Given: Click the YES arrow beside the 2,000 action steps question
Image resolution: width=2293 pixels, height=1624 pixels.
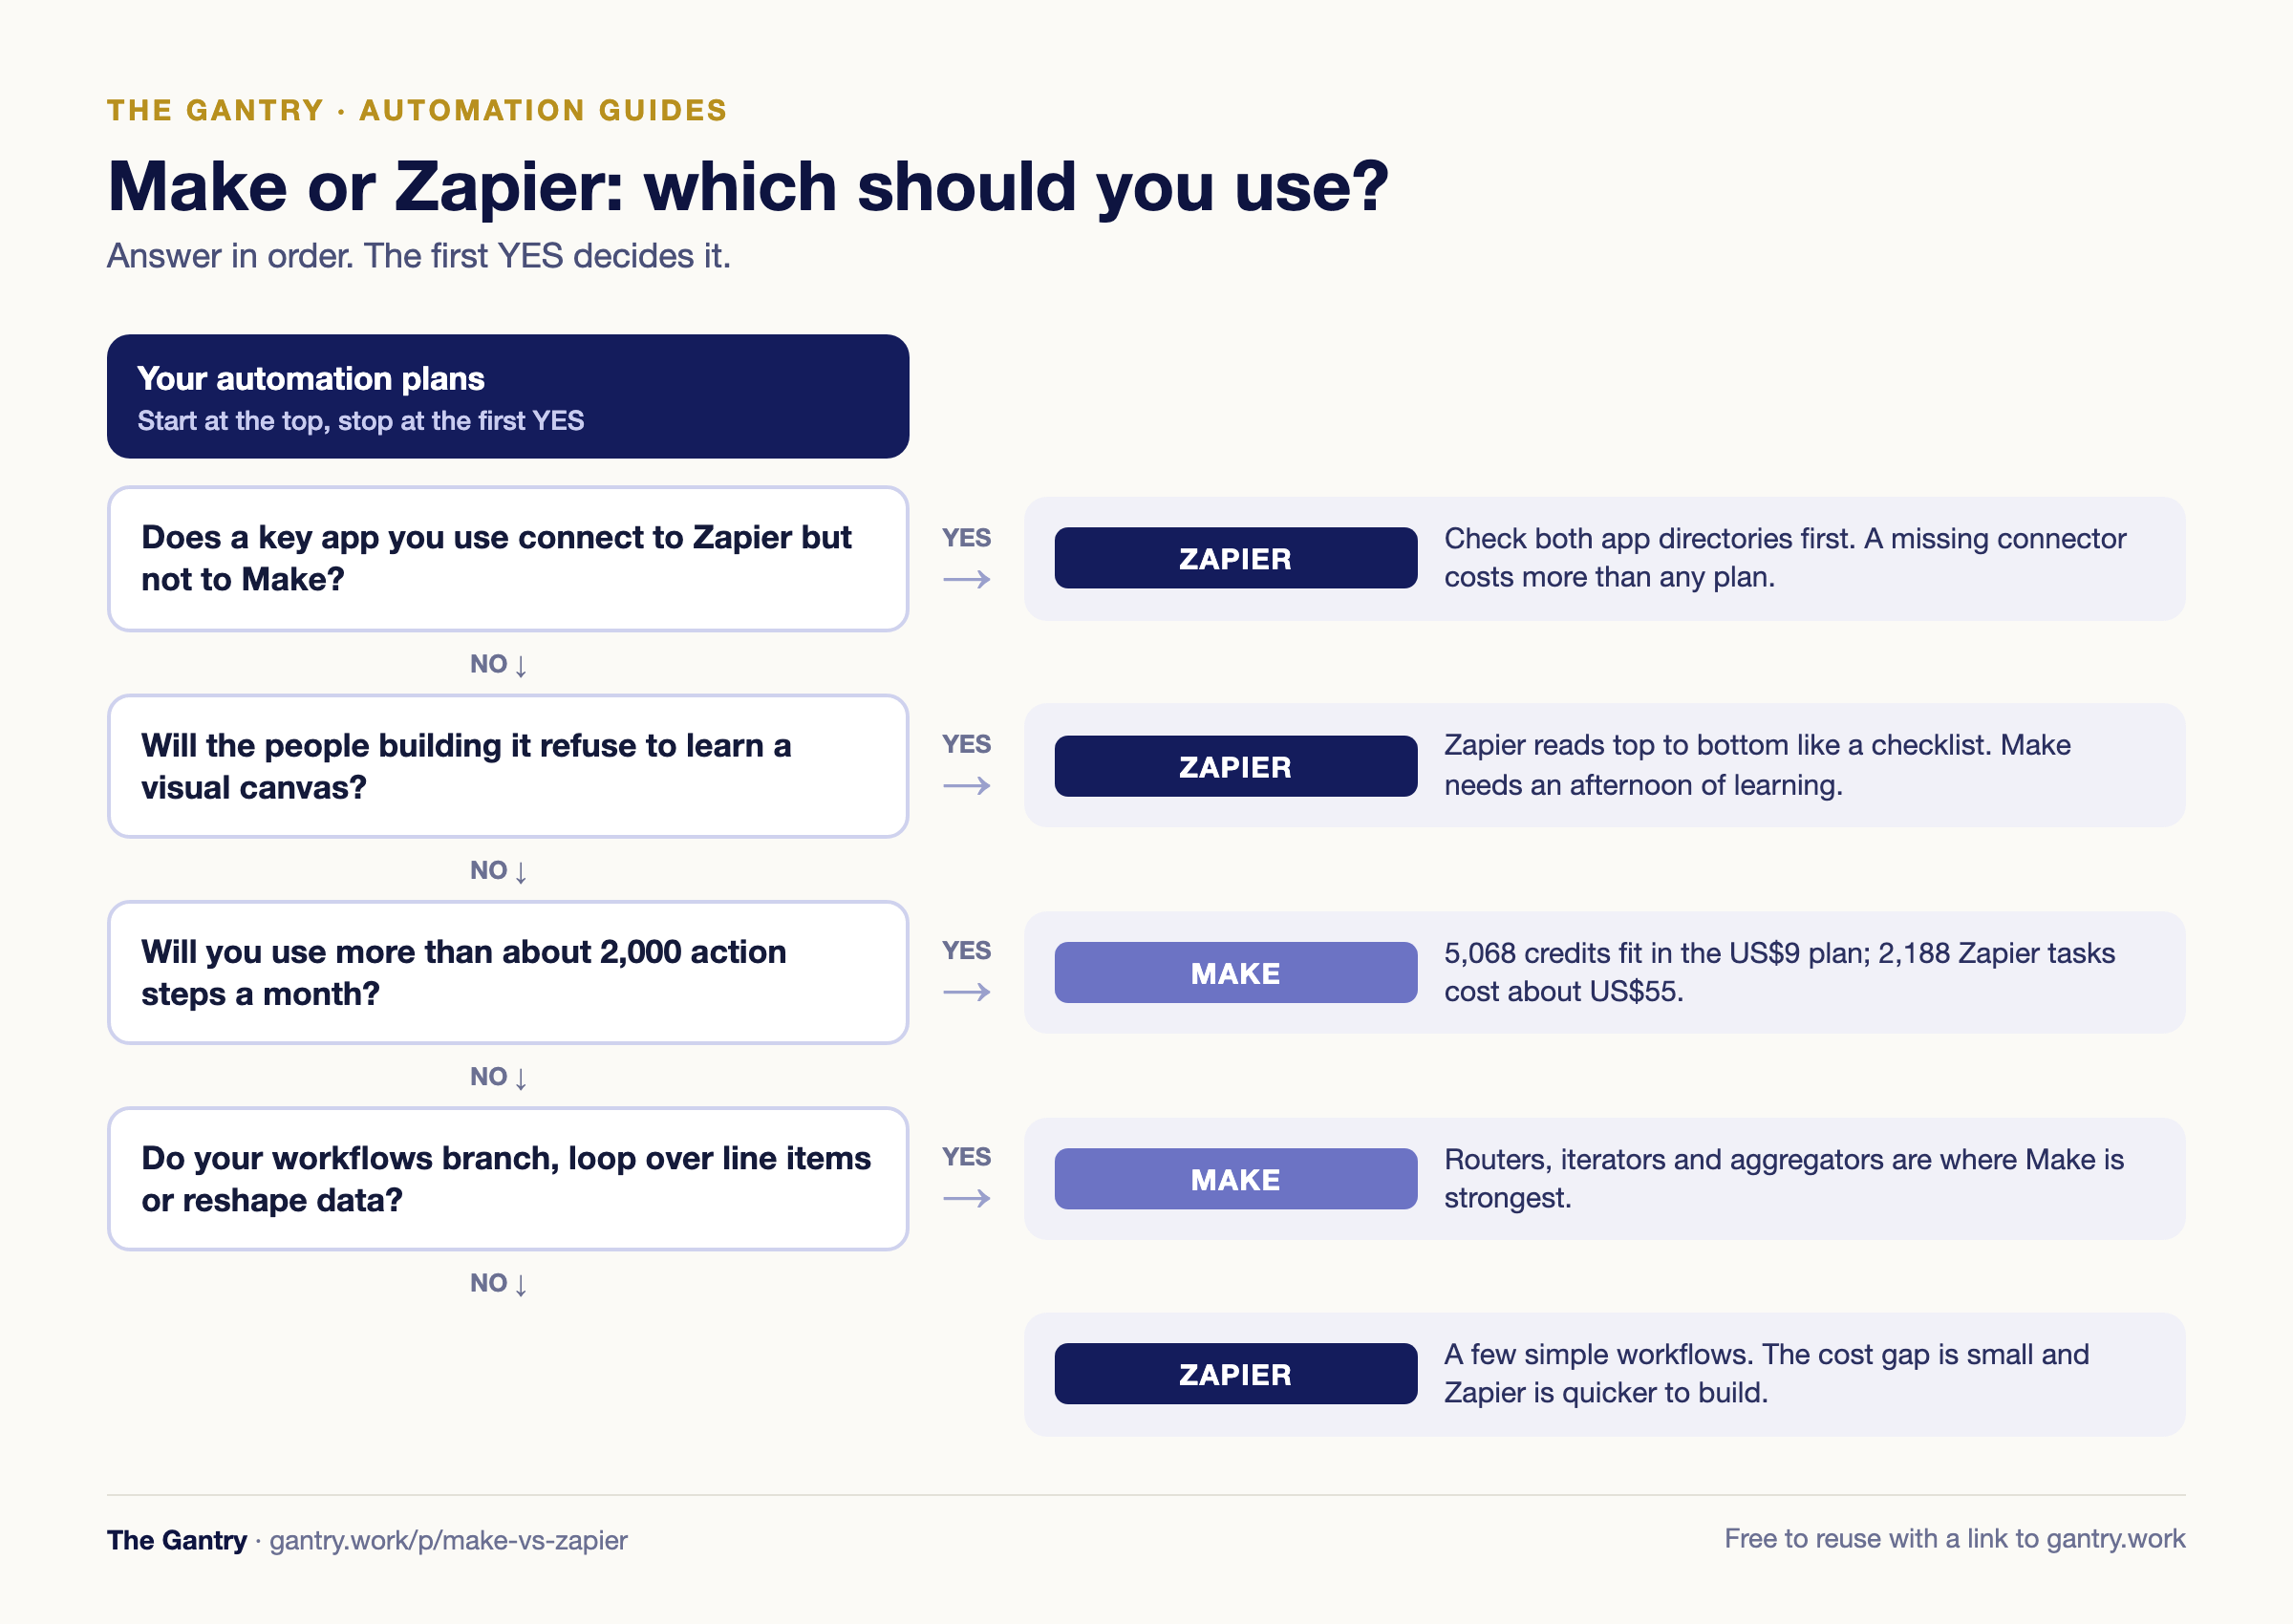Looking at the screenshot, I should tap(966, 971).
